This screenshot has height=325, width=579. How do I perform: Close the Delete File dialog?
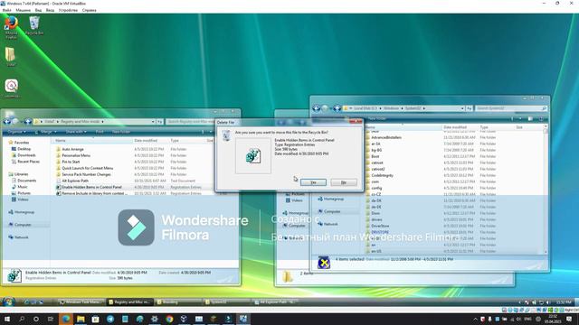click(x=356, y=122)
